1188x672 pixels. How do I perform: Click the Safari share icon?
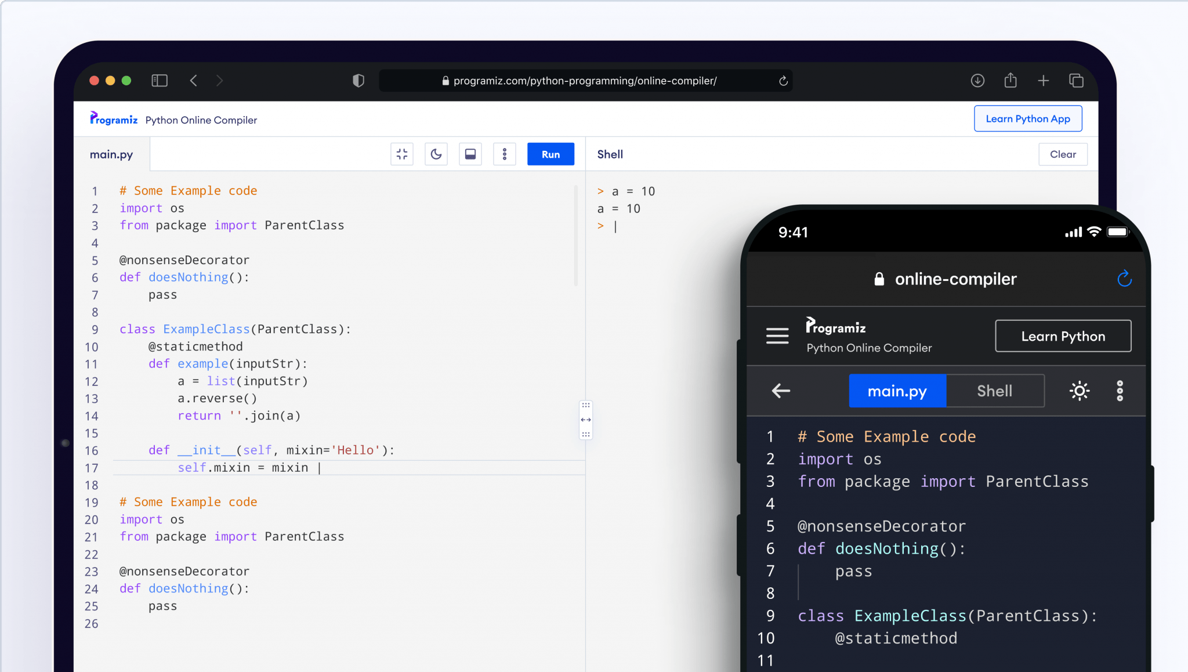click(1010, 80)
